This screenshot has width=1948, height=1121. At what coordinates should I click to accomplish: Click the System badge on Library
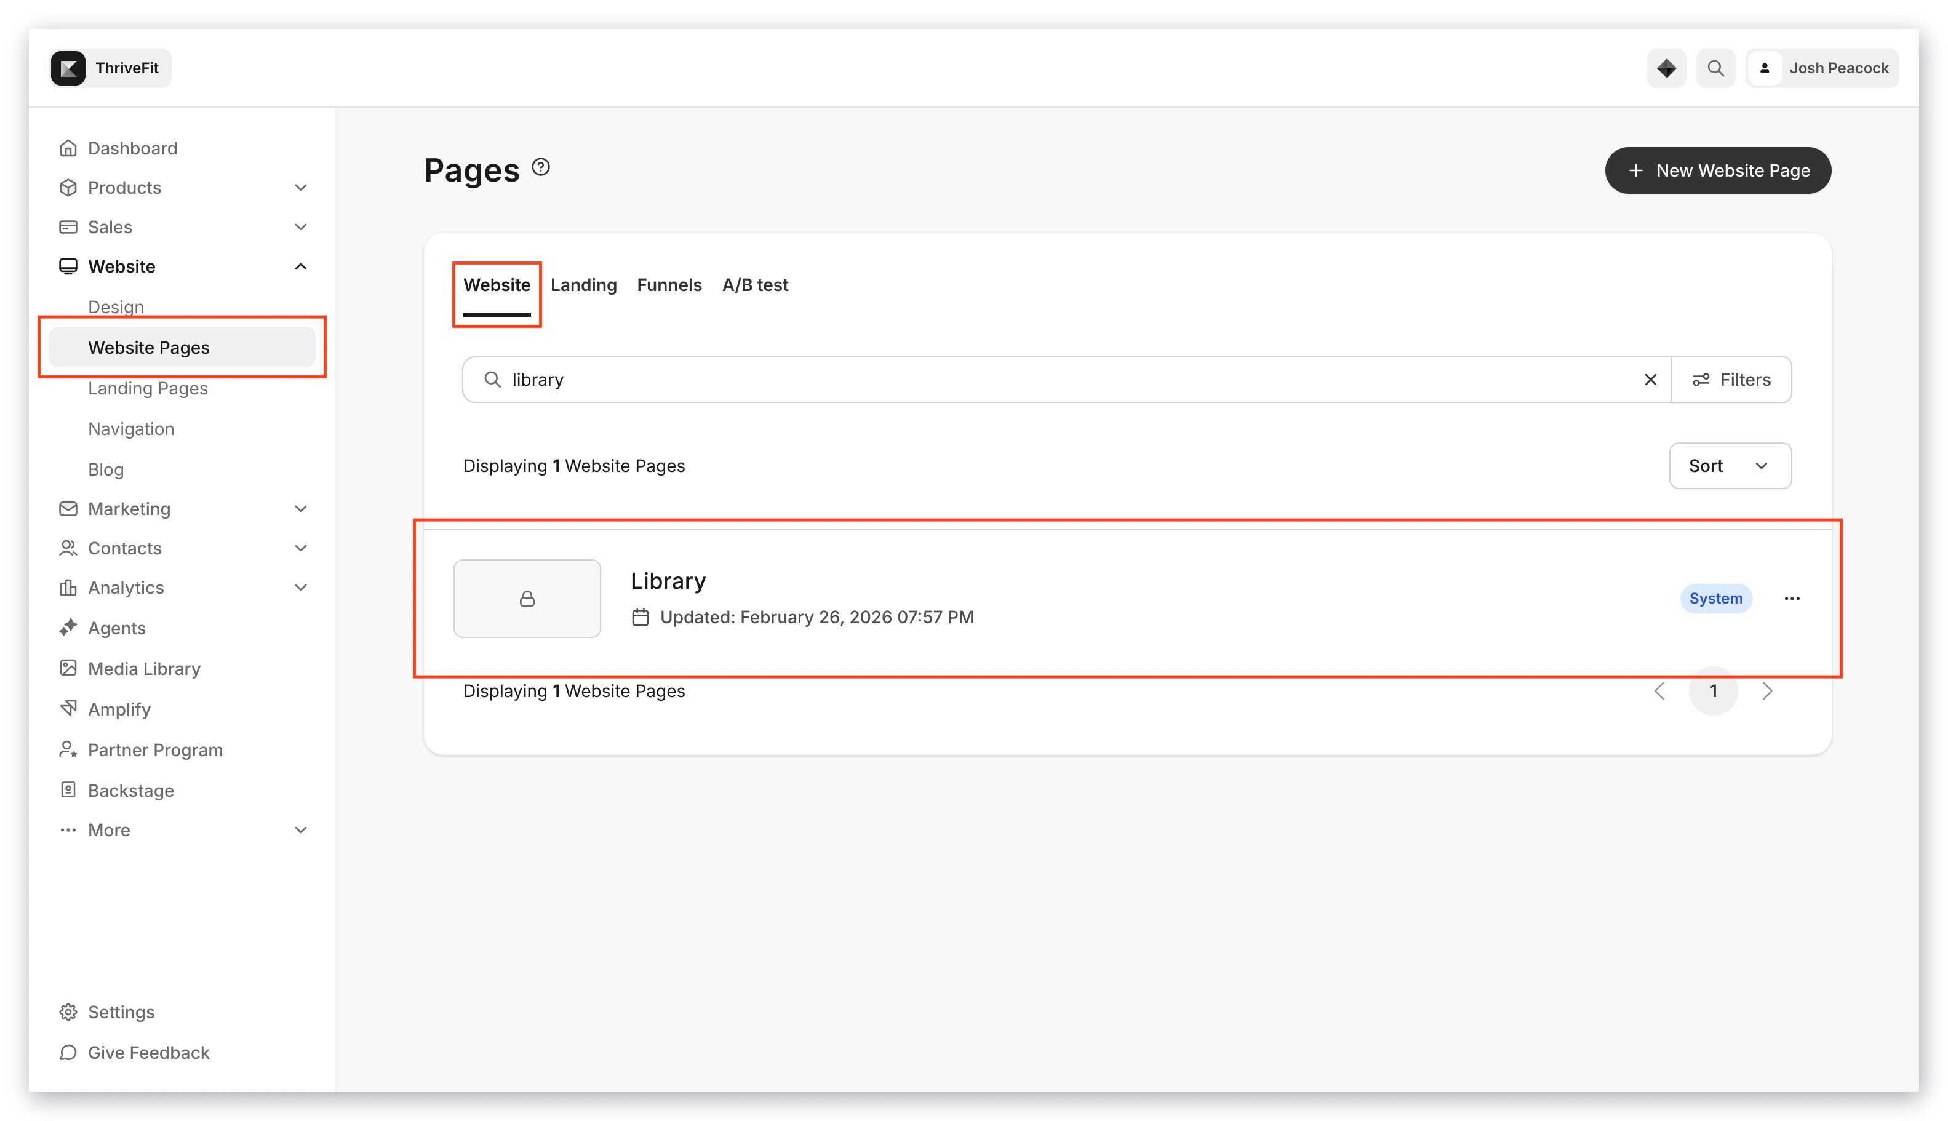coord(1715,598)
